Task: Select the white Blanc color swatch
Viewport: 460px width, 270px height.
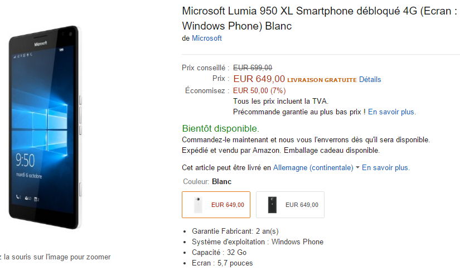Action: (216, 205)
